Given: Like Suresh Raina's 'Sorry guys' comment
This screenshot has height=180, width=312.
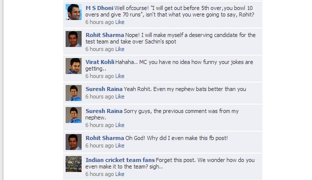Looking at the screenshot, I should coord(120,125).
